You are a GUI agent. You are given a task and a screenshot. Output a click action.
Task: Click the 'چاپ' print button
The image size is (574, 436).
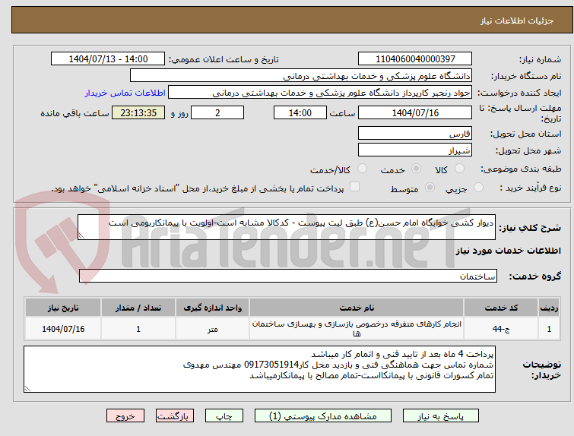click(224, 416)
